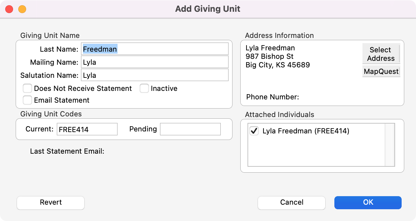
Task: Click the Current giving unit code field
Action: click(87, 129)
